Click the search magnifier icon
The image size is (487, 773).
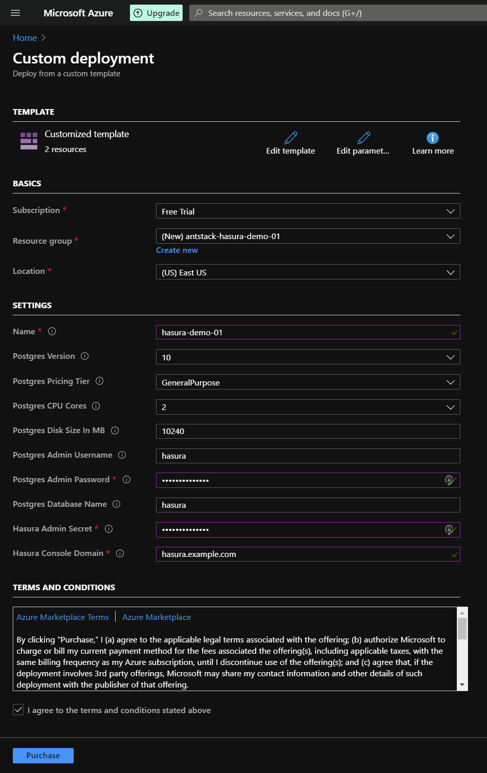[198, 13]
